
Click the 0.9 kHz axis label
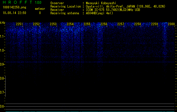point(2,64)
